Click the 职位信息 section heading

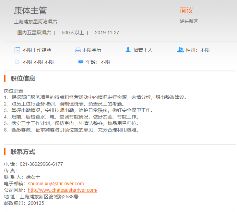coord(23,78)
